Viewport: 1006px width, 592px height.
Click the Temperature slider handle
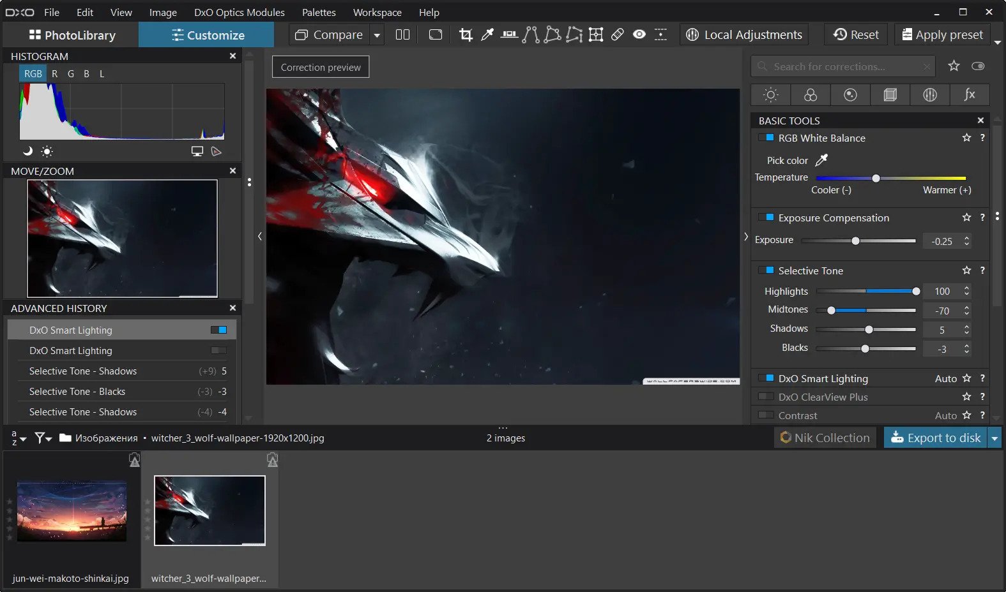(x=876, y=178)
